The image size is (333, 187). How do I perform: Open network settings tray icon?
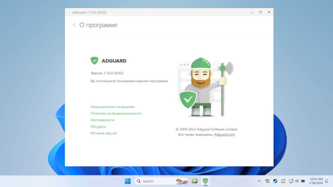291,181
